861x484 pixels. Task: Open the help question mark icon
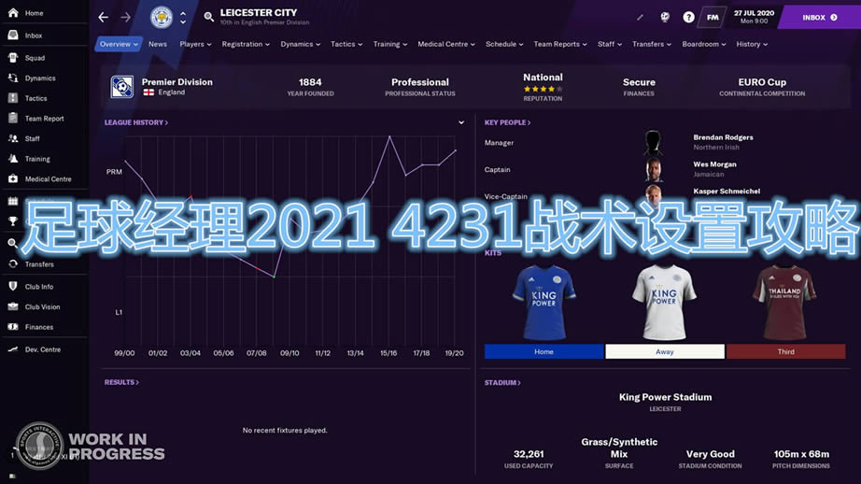click(x=689, y=17)
